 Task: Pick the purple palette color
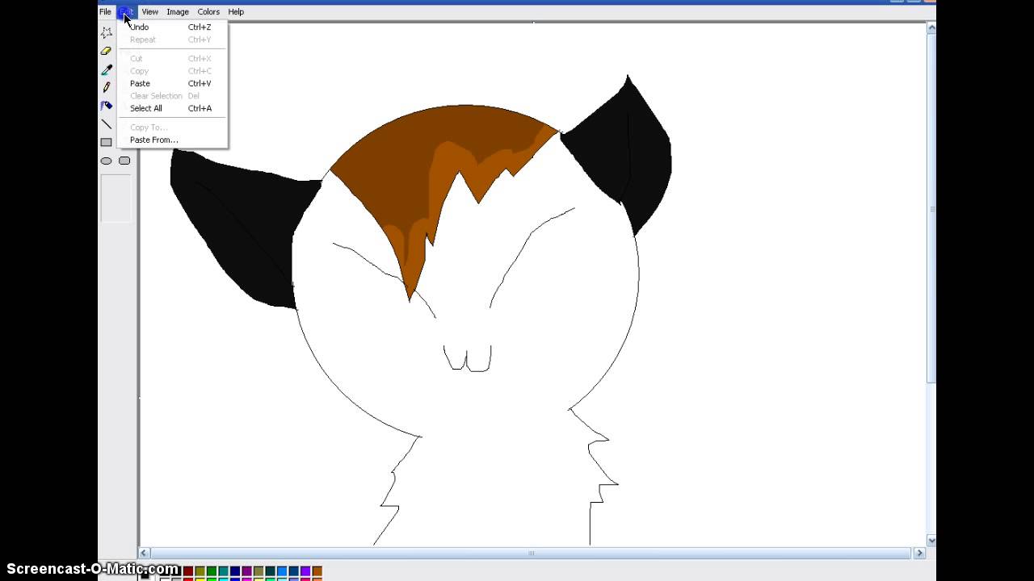click(x=246, y=571)
